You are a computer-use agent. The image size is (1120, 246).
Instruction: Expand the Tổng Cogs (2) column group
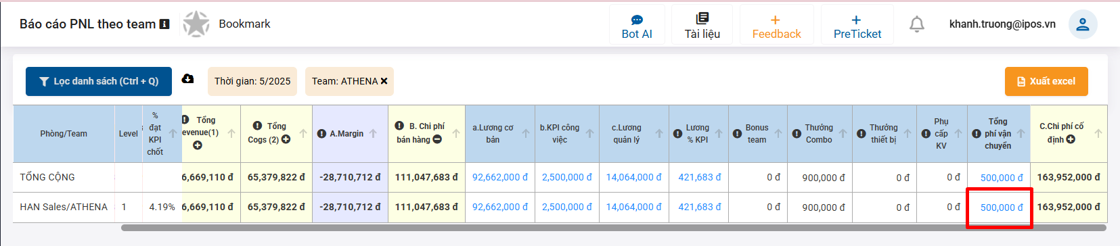[286, 140]
